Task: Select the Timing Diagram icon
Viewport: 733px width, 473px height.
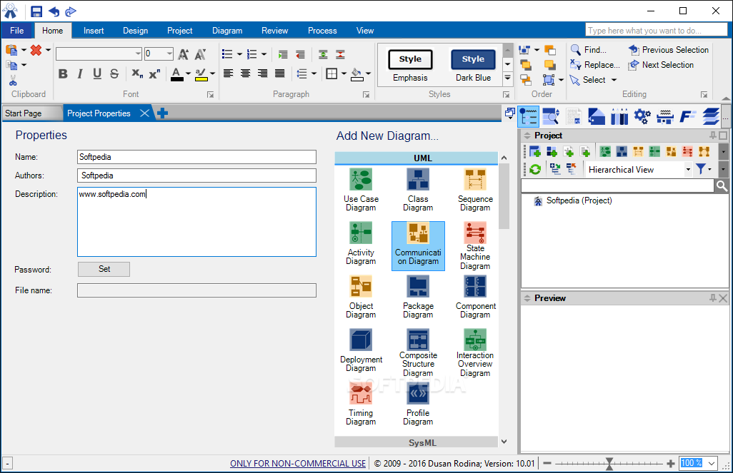Action: pyautogui.click(x=361, y=393)
